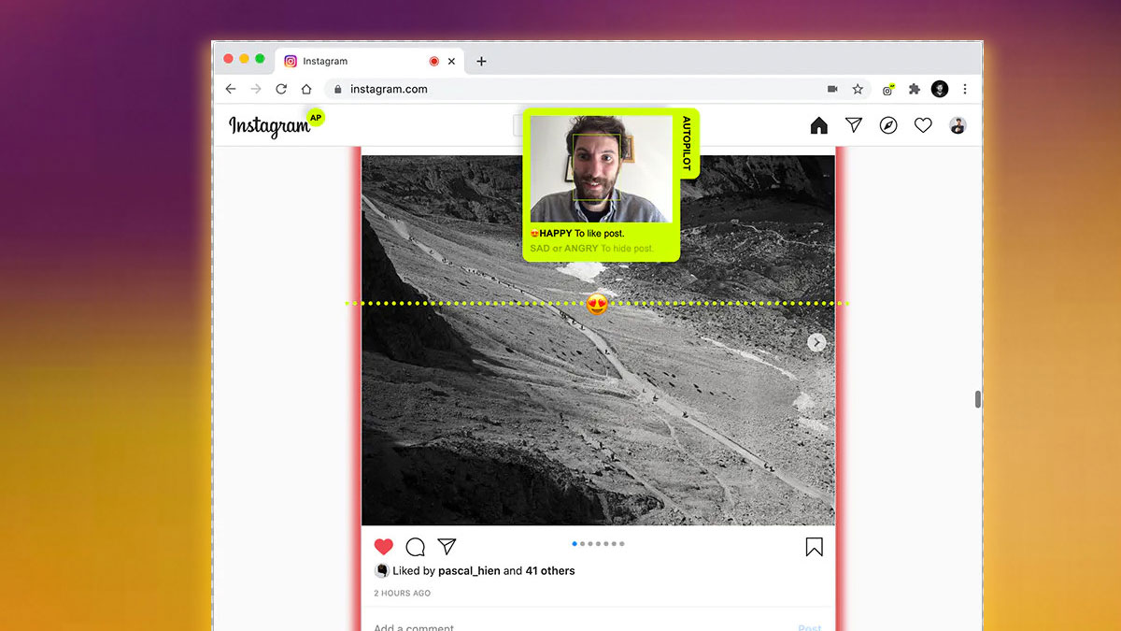This screenshot has height=631, width=1121.
Task: View the 41 others likes list
Action: 549,570
